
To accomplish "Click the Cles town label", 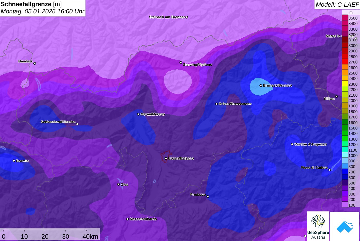I will 124,184.
